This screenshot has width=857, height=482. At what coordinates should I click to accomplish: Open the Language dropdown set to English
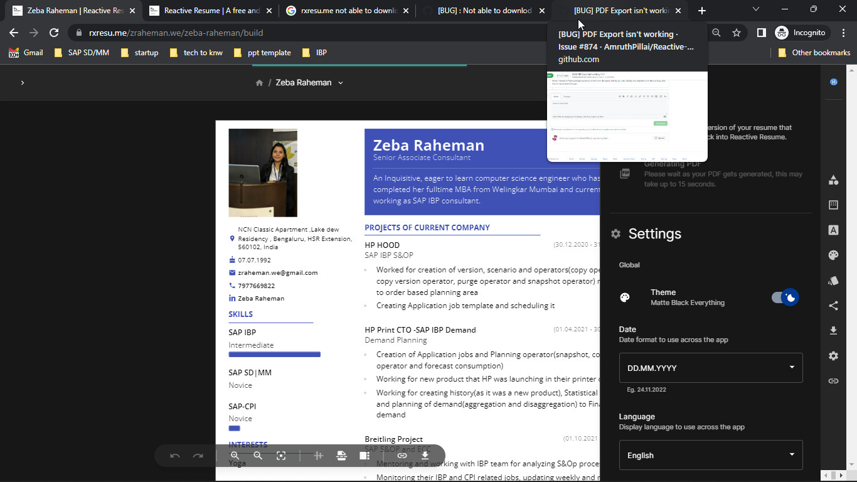click(x=710, y=455)
